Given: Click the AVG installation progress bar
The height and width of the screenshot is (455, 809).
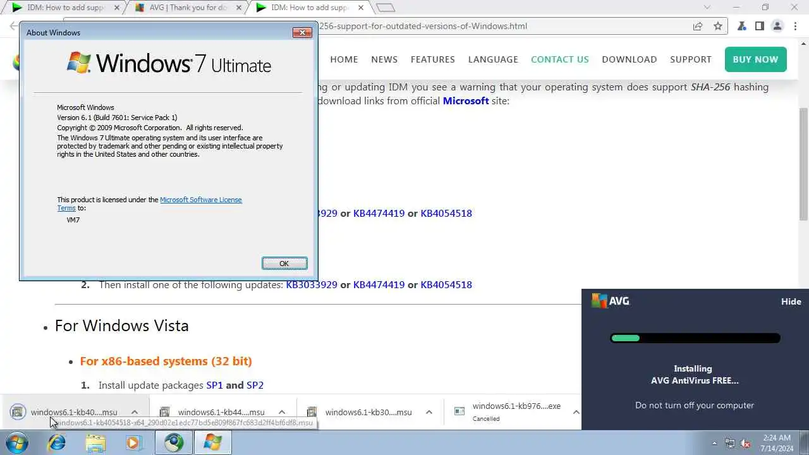Looking at the screenshot, I should point(695,338).
